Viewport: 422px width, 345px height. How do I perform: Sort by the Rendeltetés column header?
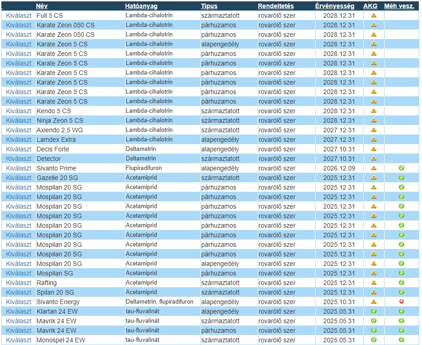click(276, 6)
